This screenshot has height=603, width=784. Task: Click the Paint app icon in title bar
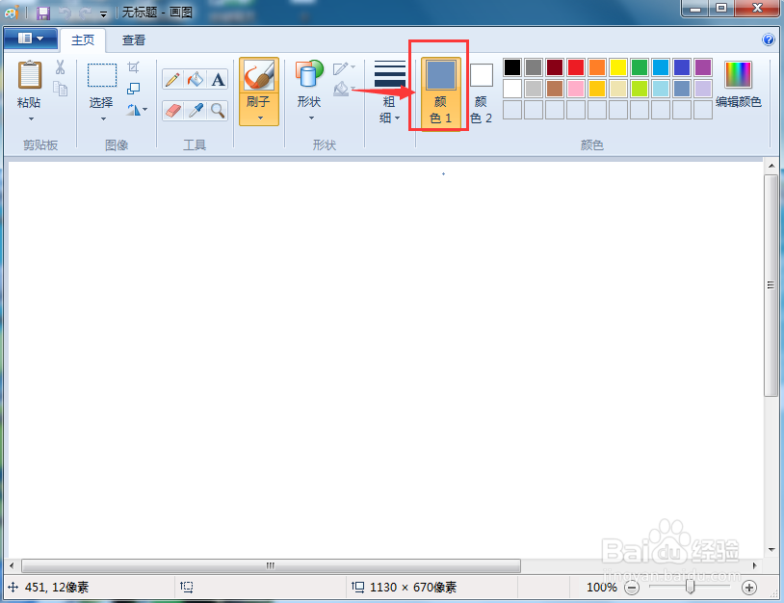(11, 12)
